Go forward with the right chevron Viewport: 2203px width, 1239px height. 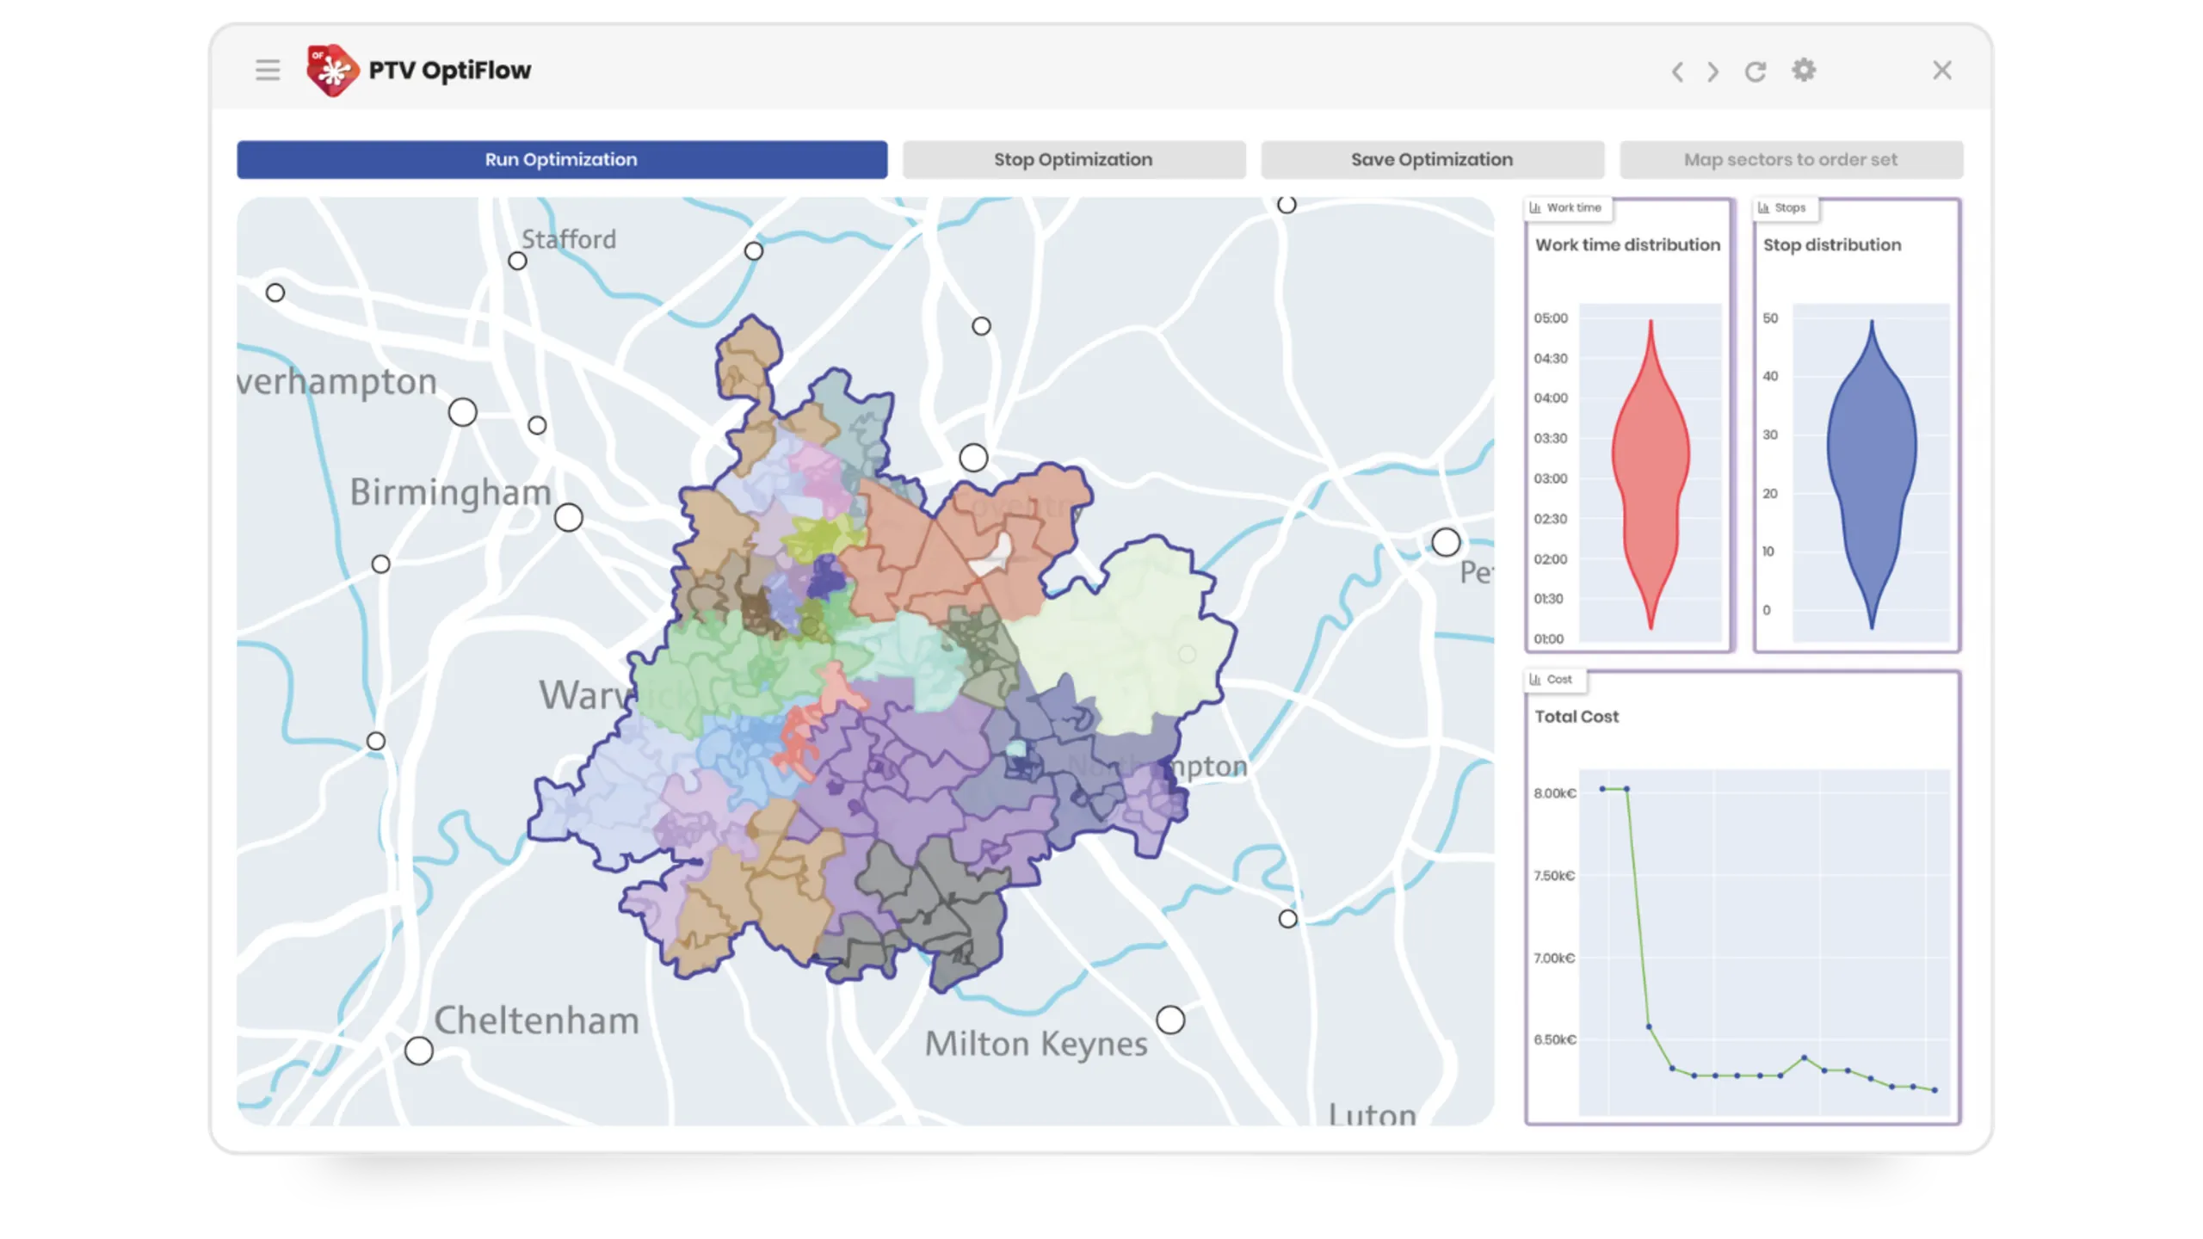(x=1712, y=71)
